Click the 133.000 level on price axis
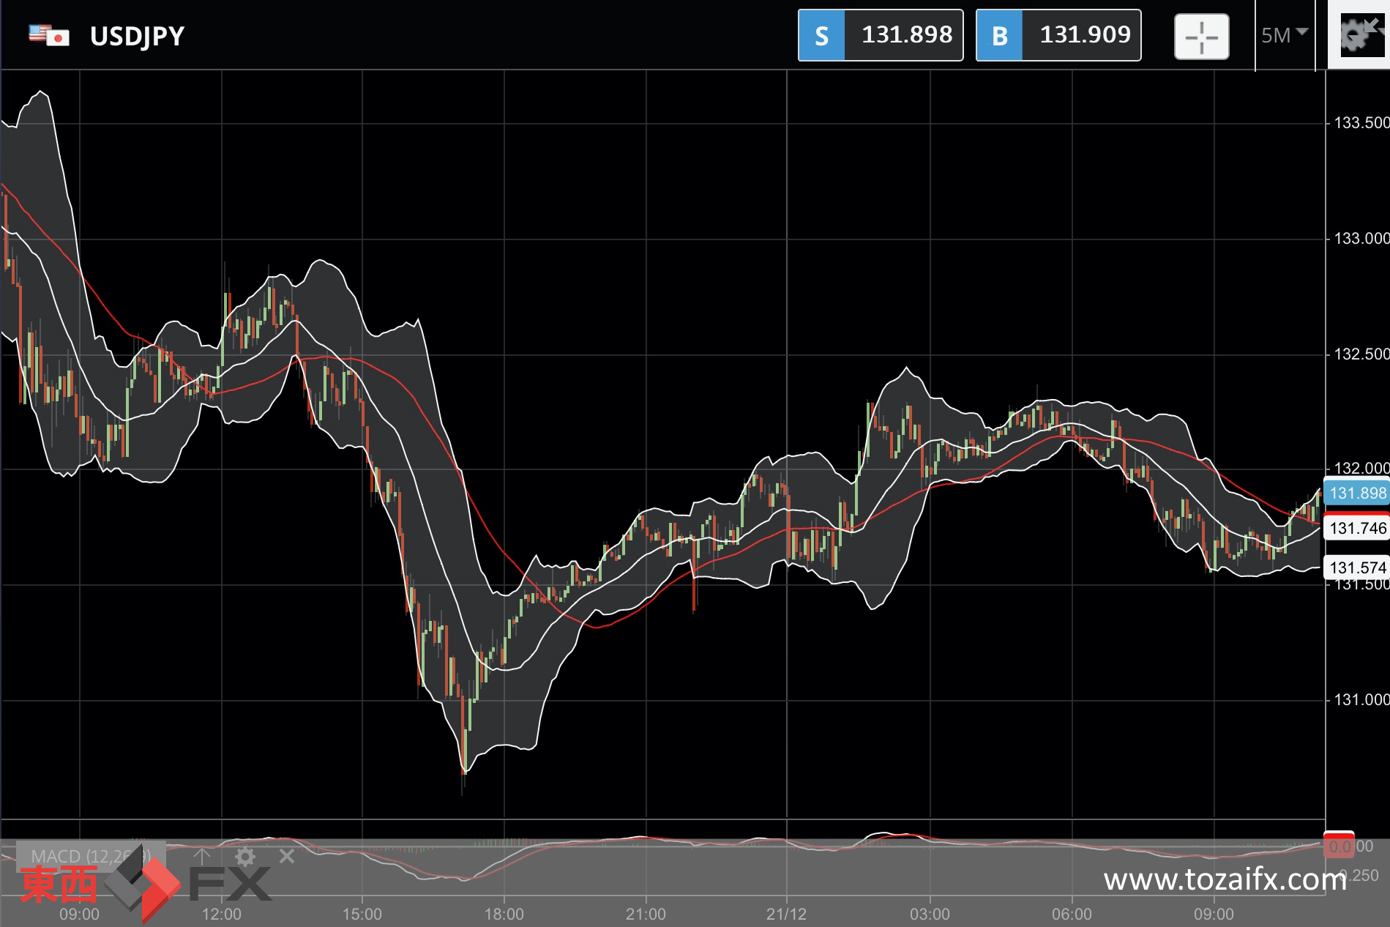 click(x=1360, y=239)
